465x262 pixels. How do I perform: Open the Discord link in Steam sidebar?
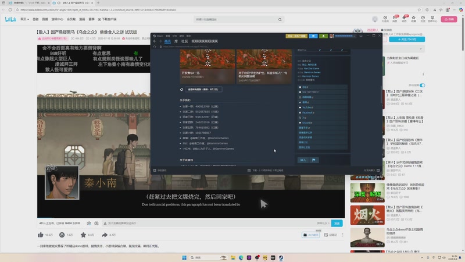tap(322, 123)
